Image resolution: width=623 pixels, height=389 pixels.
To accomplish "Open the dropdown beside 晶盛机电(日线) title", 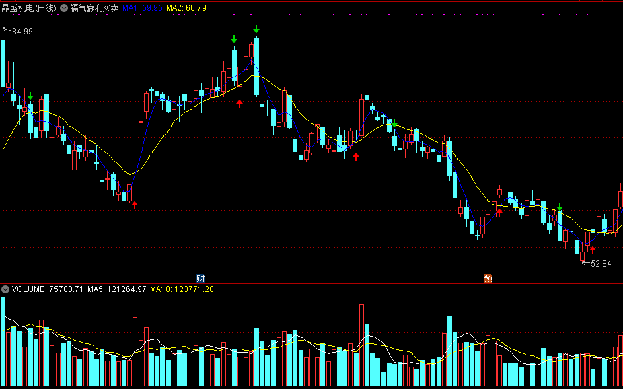I will coord(63,8).
